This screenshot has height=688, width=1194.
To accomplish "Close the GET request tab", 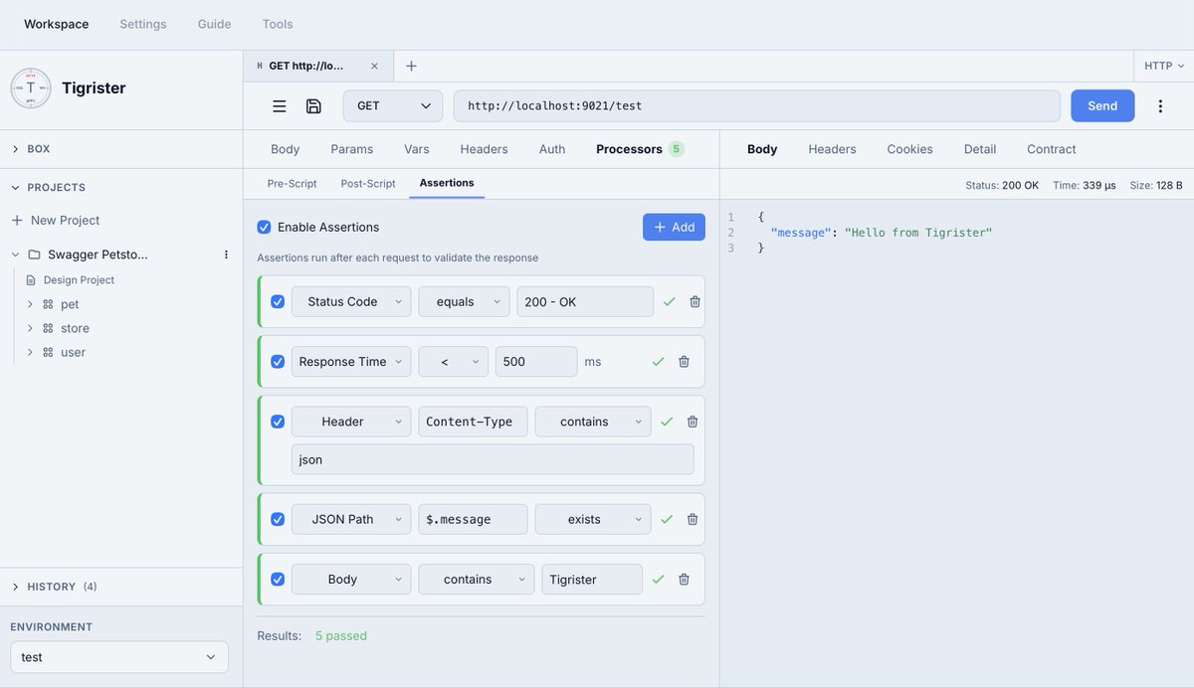I will coord(374,66).
